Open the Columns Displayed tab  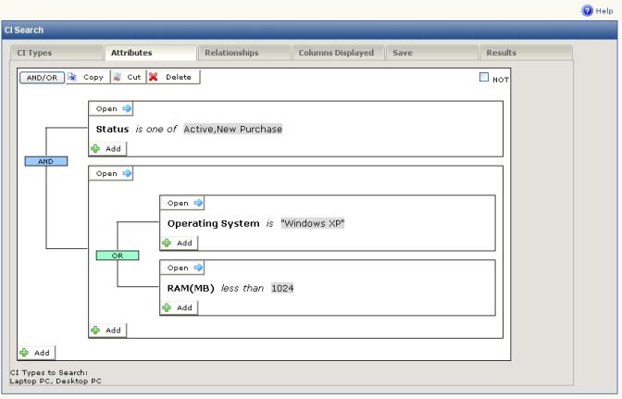point(336,54)
